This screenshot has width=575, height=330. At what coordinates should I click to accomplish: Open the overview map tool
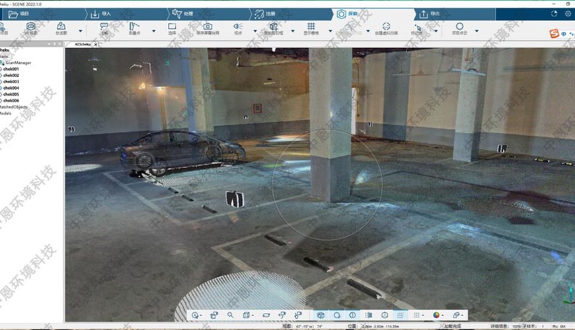(61, 28)
